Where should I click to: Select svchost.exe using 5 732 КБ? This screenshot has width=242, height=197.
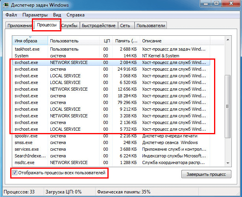click(x=111, y=129)
